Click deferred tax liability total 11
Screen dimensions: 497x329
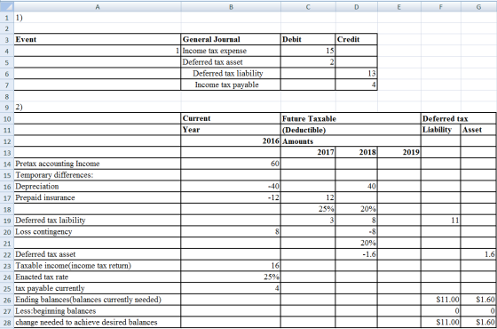[441, 221]
